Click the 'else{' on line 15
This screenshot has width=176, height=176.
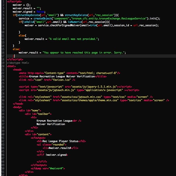16,49
